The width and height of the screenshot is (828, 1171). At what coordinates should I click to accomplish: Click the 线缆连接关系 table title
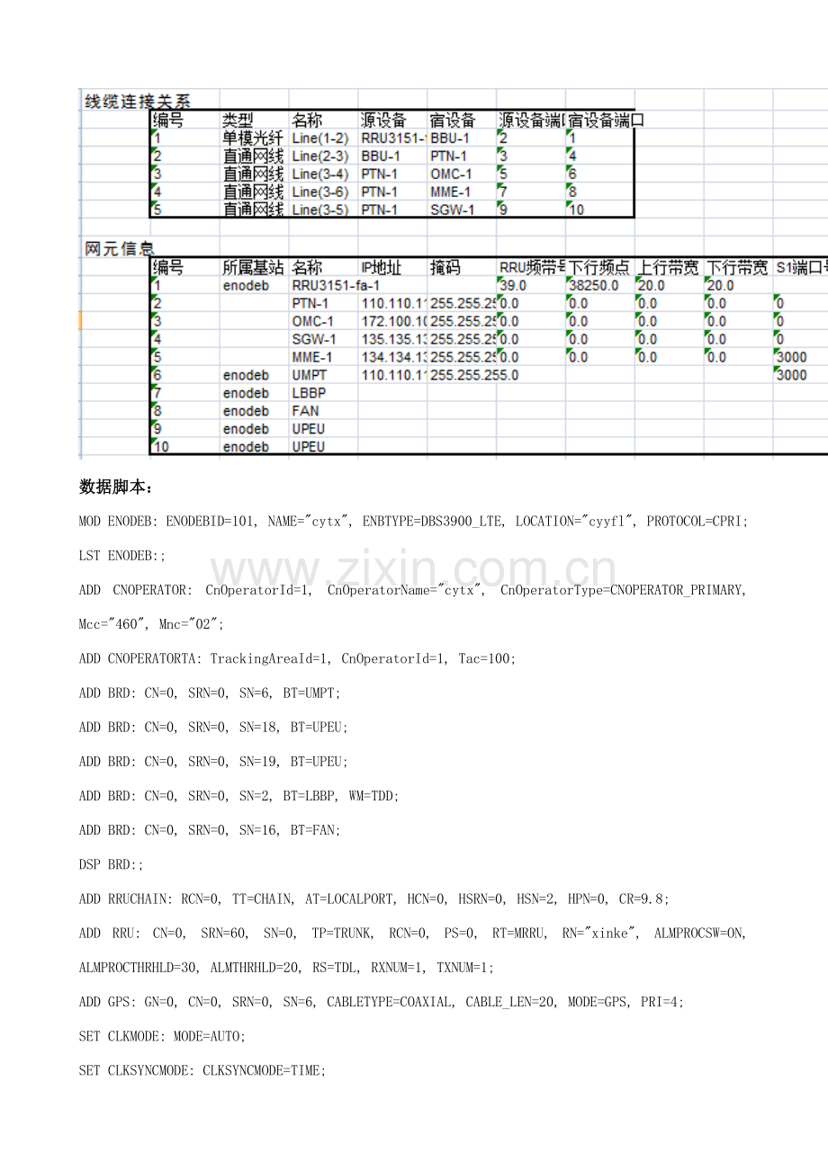tap(137, 101)
